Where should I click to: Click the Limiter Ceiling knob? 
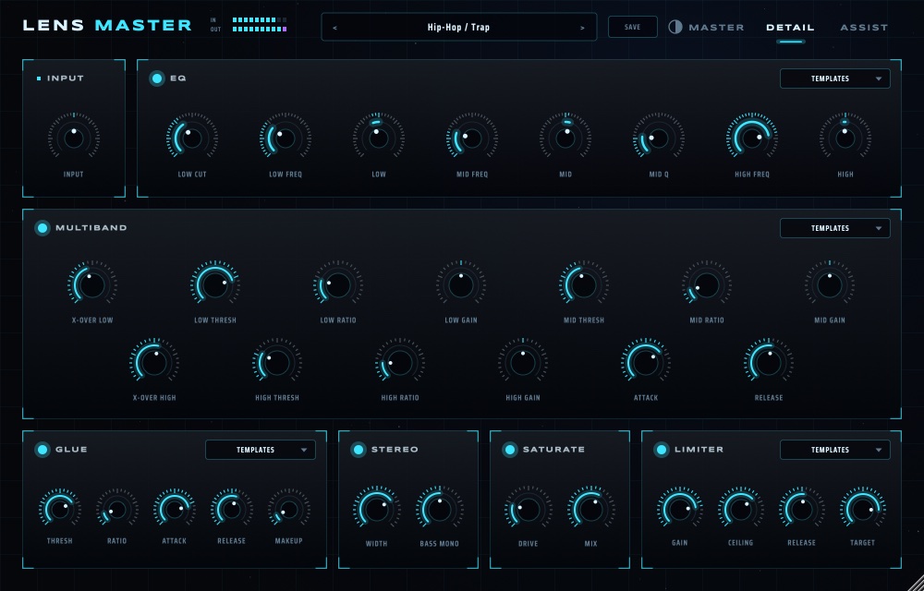click(740, 509)
